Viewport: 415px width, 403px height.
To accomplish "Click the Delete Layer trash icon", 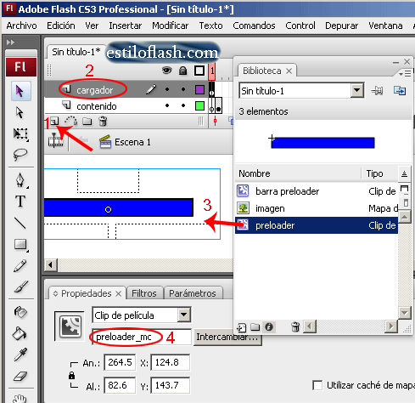I will [103, 122].
